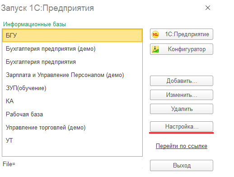The width and height of the screenshot is (234, 177).
Task: Select the БГУ information base
Action: click(x=72, y=35)
